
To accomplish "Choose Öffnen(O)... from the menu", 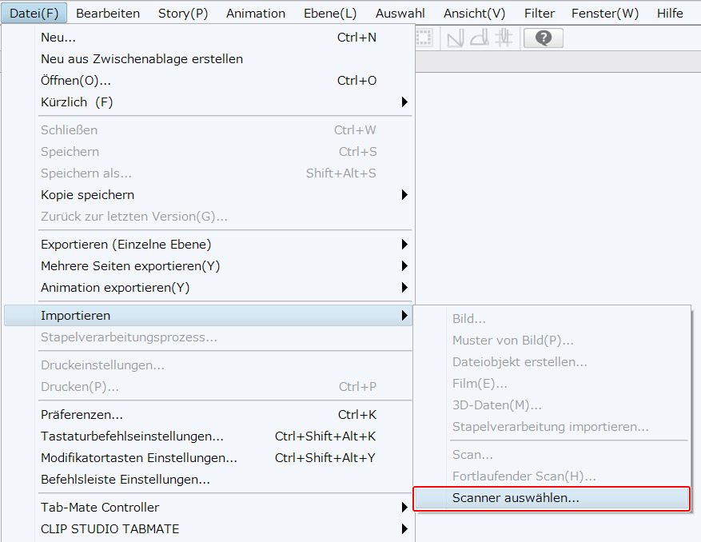I will pos(208,81).
